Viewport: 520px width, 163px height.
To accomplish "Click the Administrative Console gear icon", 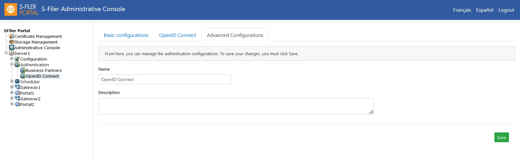I will coord(12,48).
